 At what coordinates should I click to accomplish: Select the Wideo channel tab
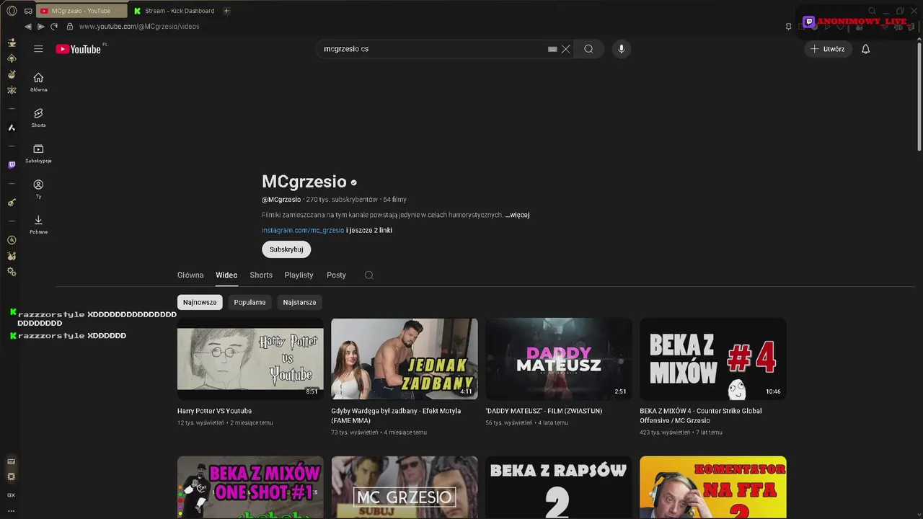pyautogui.click(x=226, y=275)
